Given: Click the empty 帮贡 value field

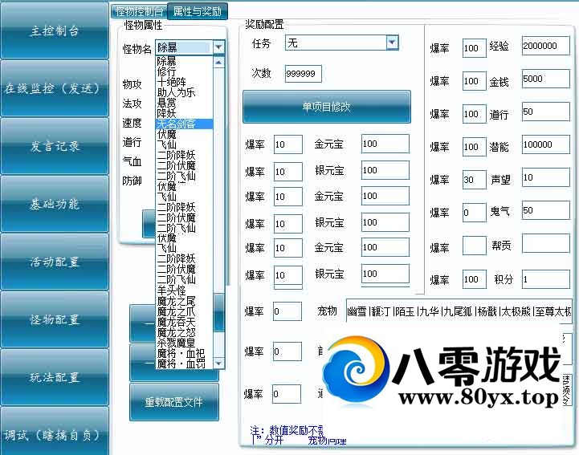Looking at the screenshot, I should [x=546, y=243].
